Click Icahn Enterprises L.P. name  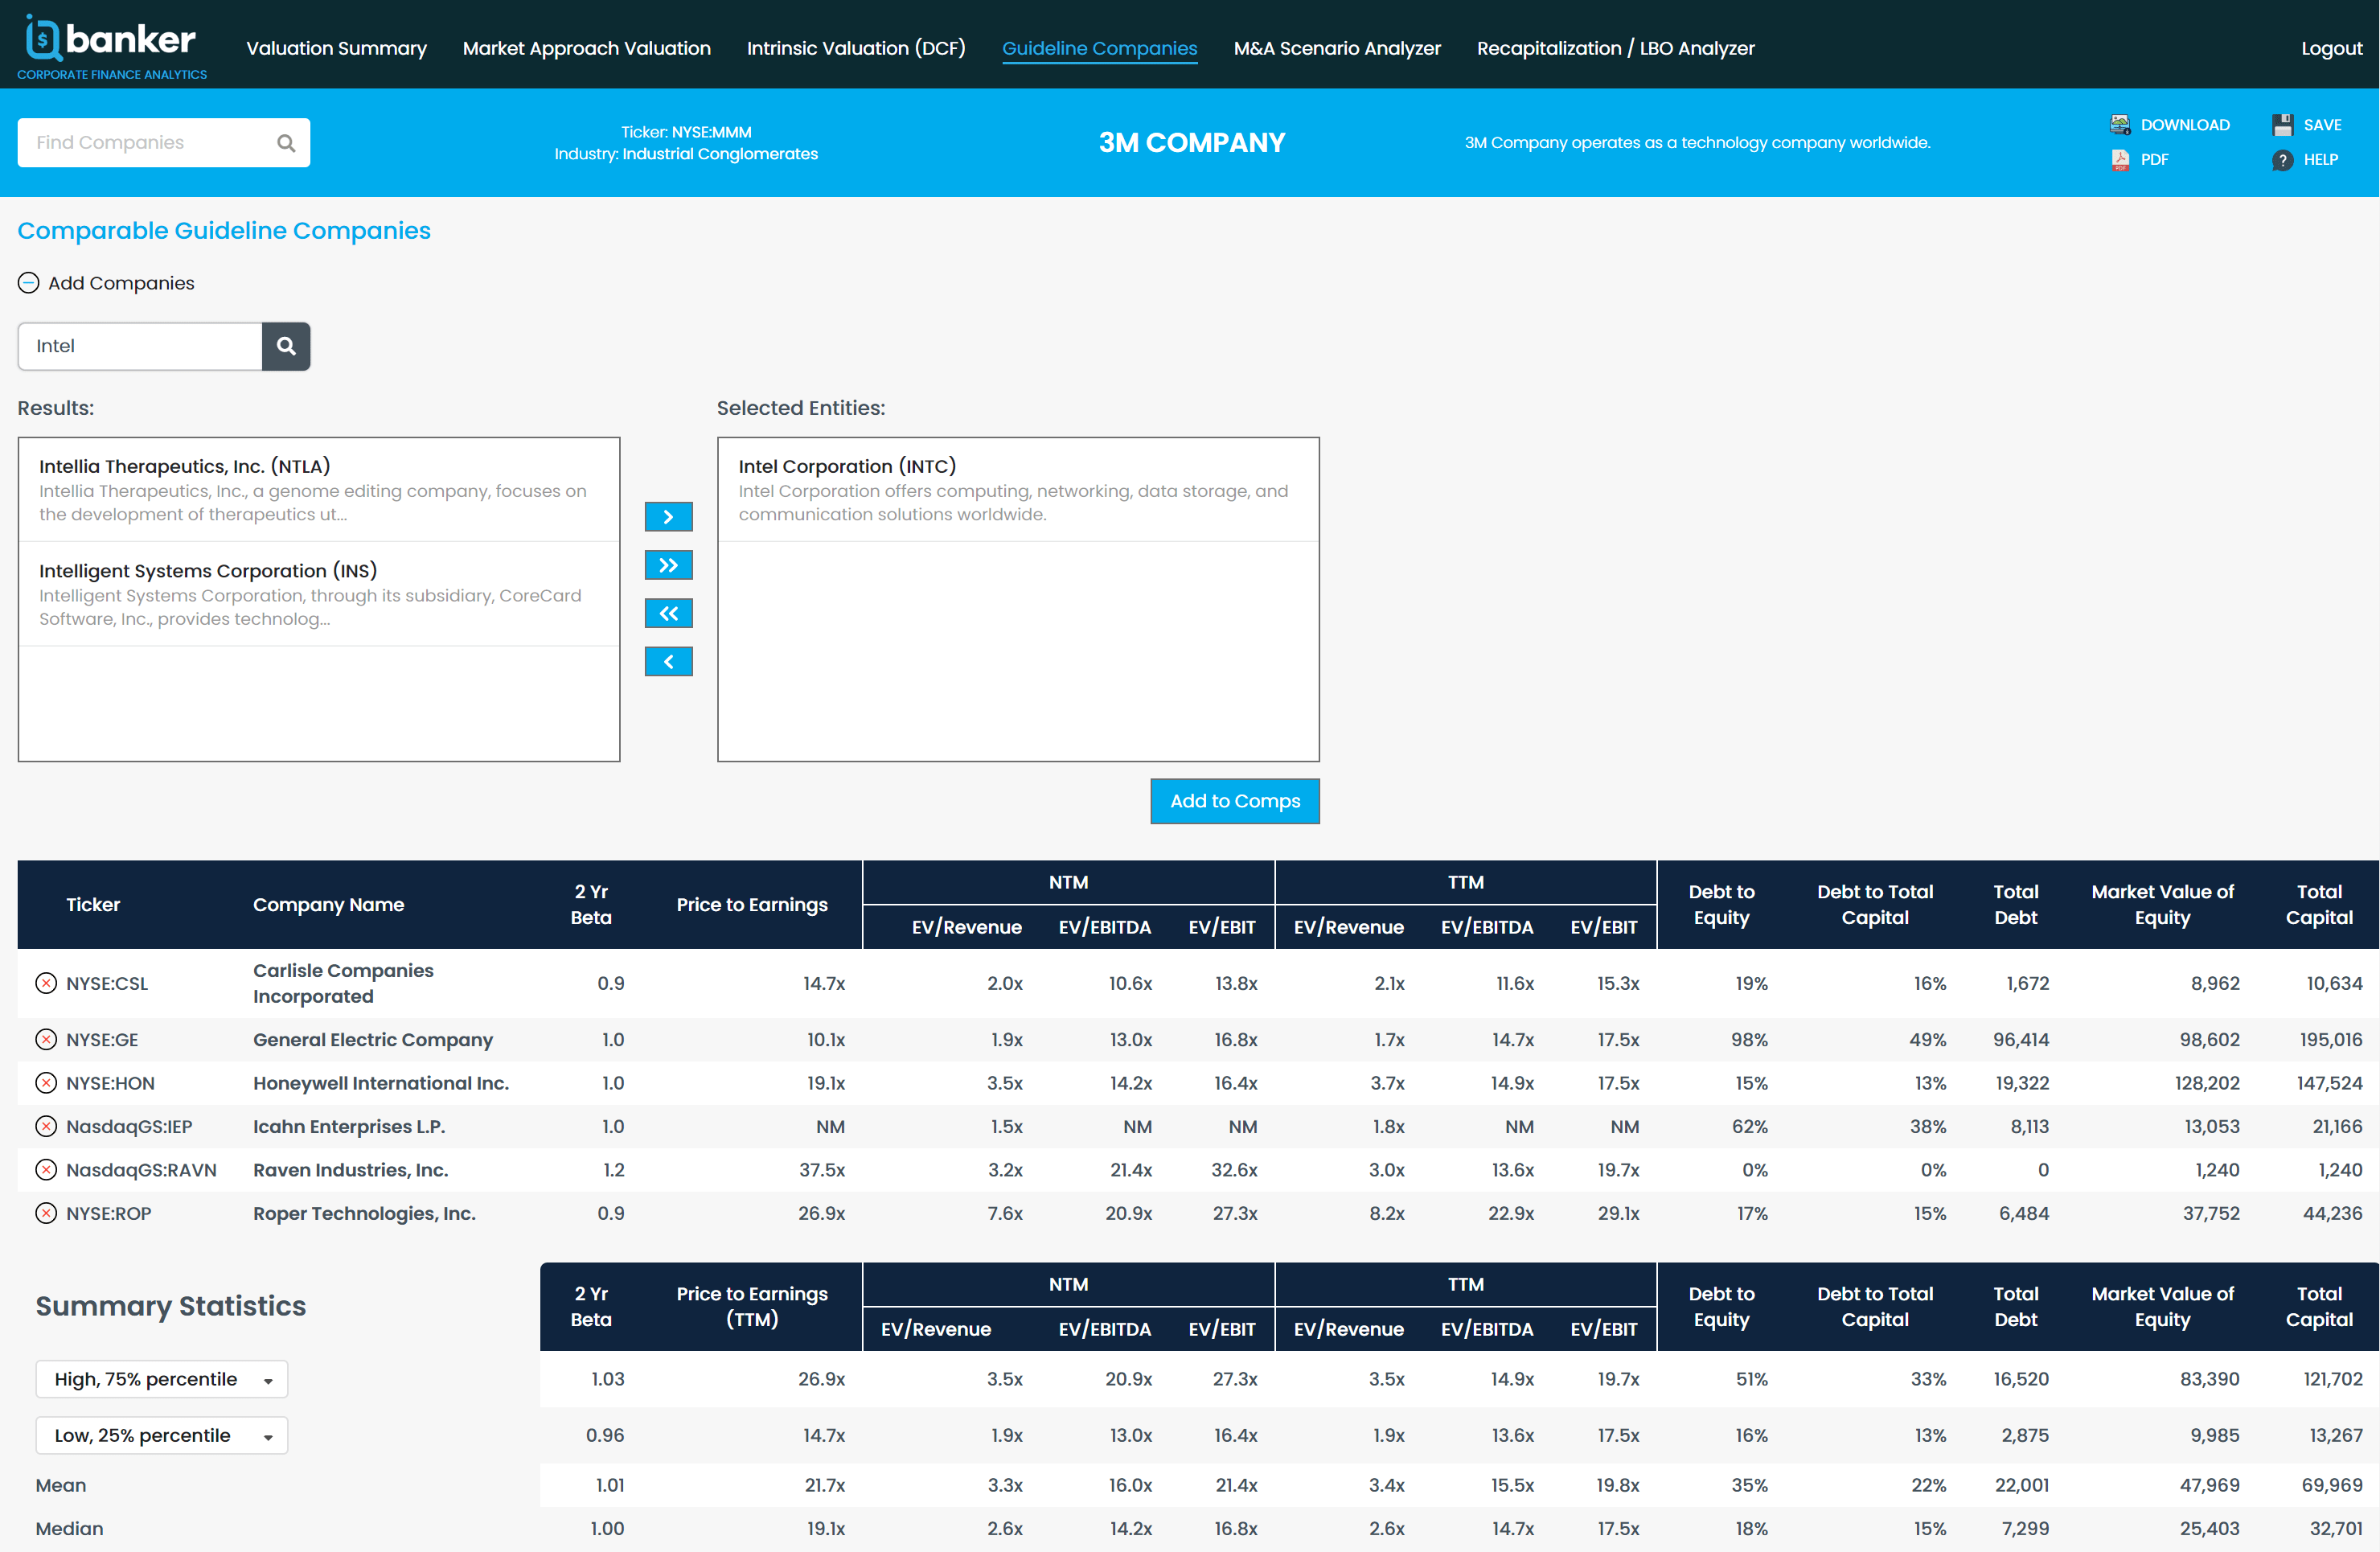pyautogui.click(x=349, y=1127)
